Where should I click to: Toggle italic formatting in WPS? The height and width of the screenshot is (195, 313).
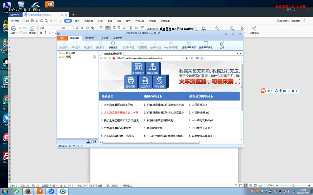46,33
